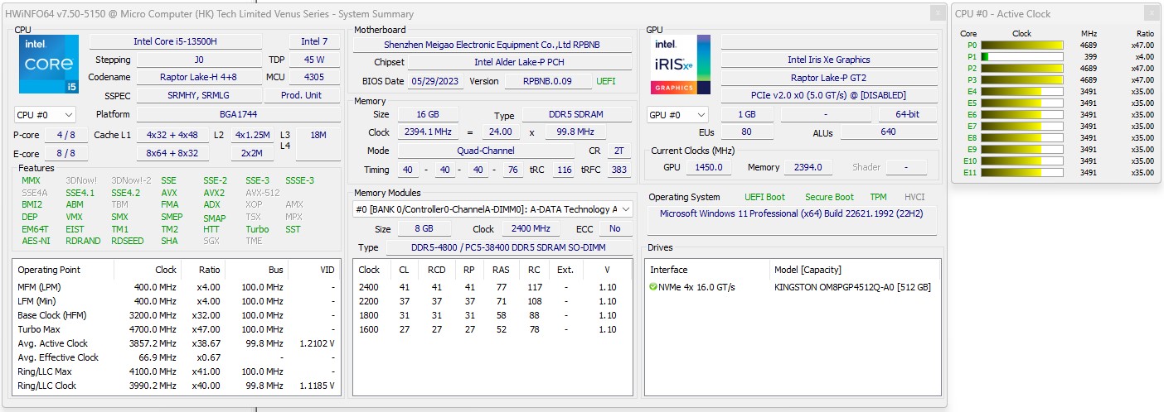Close the System Summary window
Viewport: 1164px width, 412px height.
937,13
